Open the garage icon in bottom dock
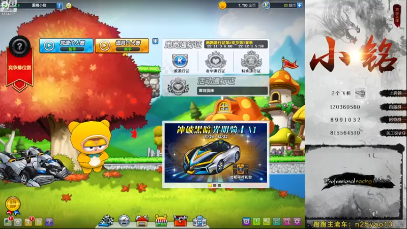407x229 pixels. tap(142, 221)
